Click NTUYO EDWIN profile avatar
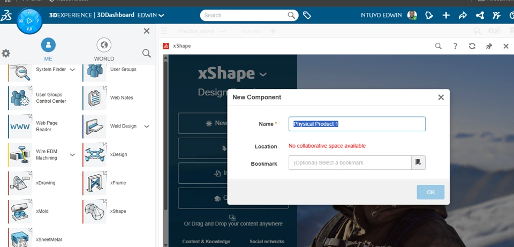This screenshot has width=514, height=247. 412,15
